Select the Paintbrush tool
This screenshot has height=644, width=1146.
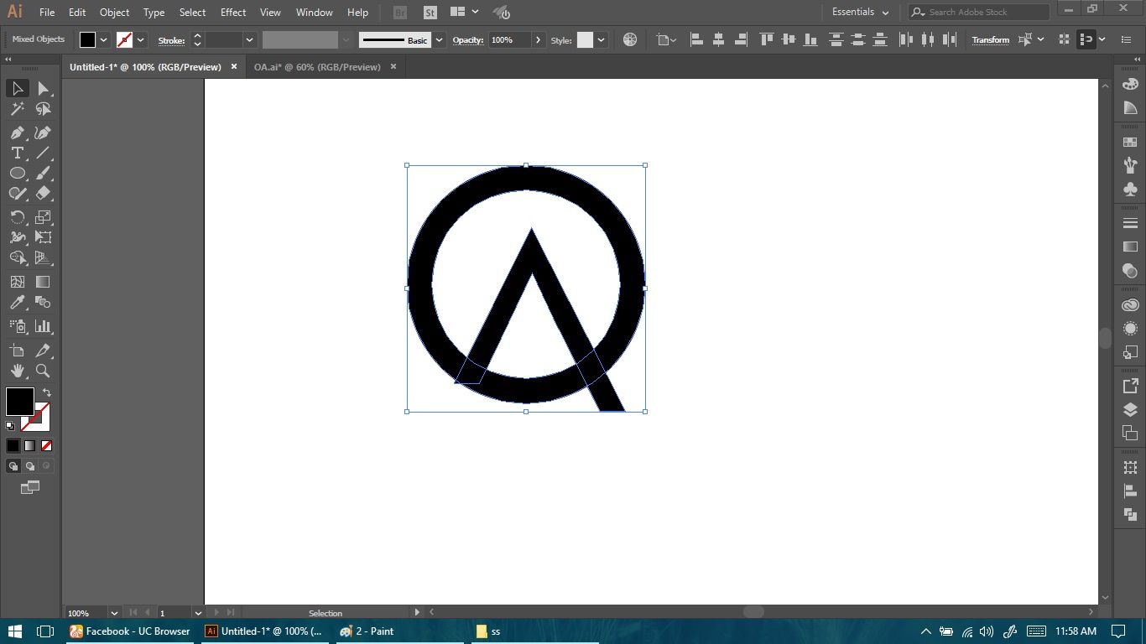point(43,173)
